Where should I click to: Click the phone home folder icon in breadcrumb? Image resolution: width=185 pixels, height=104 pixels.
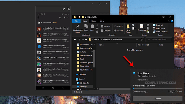tap(39, 23)
